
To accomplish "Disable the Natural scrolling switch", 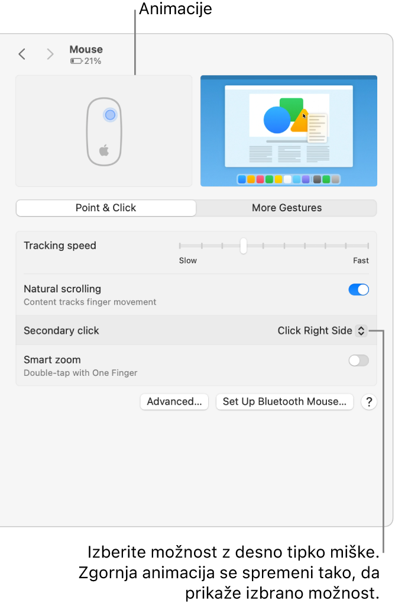I will tap(358, 290).
